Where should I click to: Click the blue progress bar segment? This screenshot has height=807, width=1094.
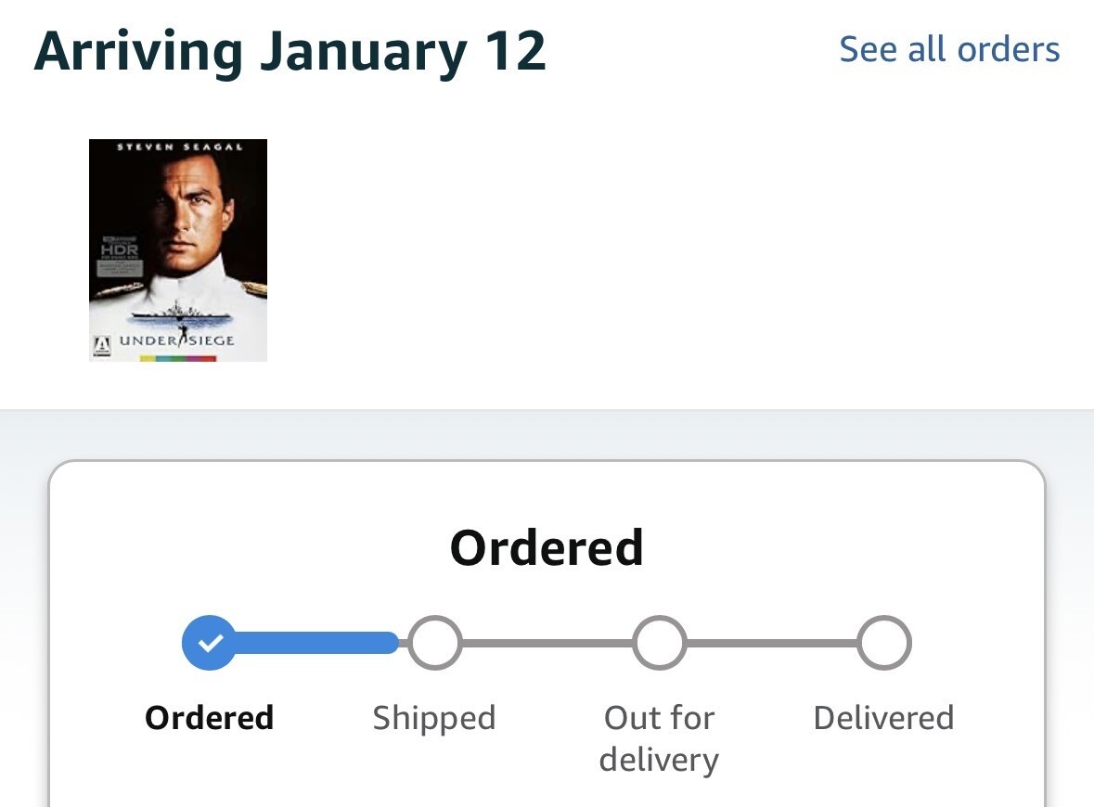click(315, 642)
